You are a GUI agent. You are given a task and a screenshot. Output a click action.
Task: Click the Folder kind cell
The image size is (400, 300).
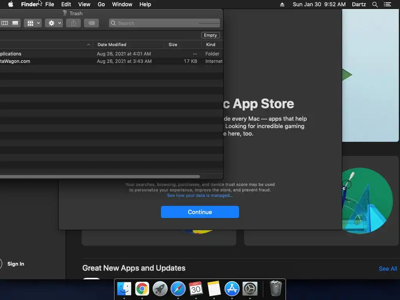coord(212,54)
